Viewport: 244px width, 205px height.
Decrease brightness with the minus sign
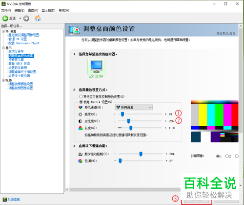point(115,114)
